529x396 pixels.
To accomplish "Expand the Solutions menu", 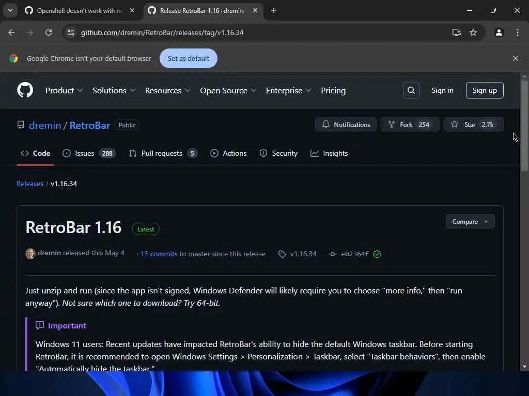I will [114, 91].
